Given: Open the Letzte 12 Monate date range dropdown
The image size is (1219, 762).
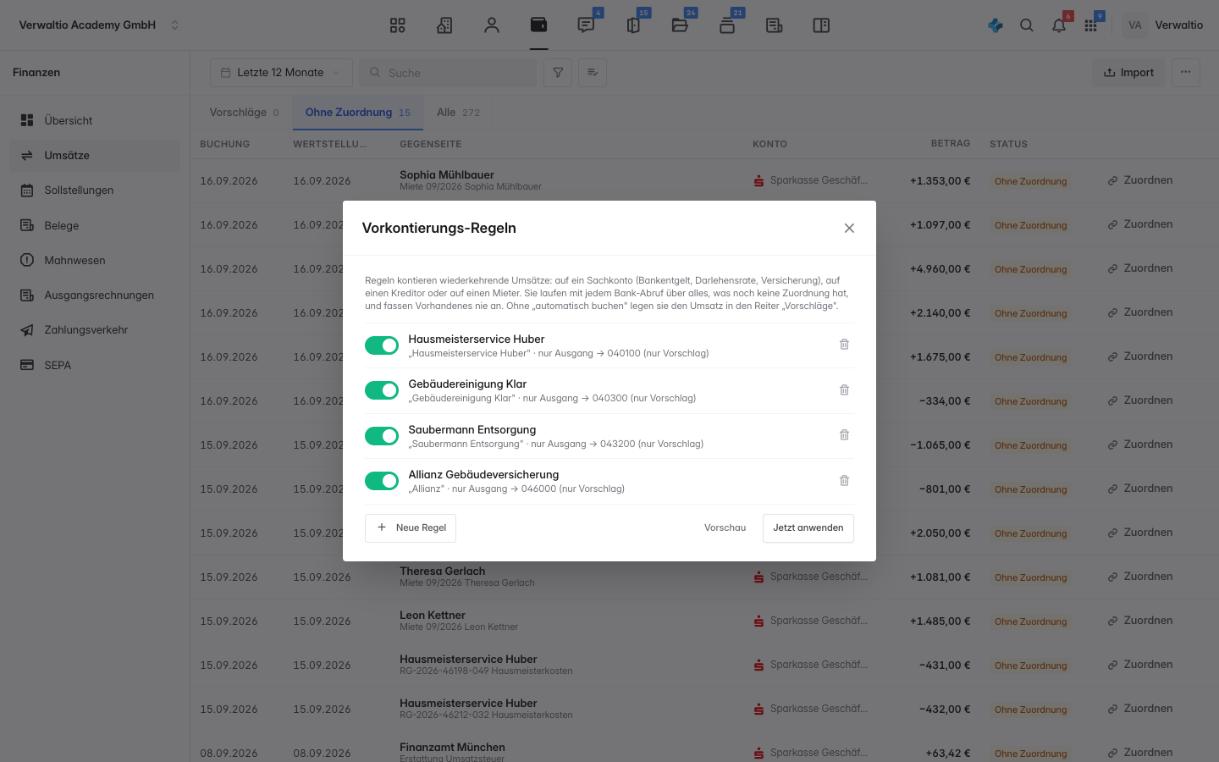Looking at the screenshot, I should point(281,73).
